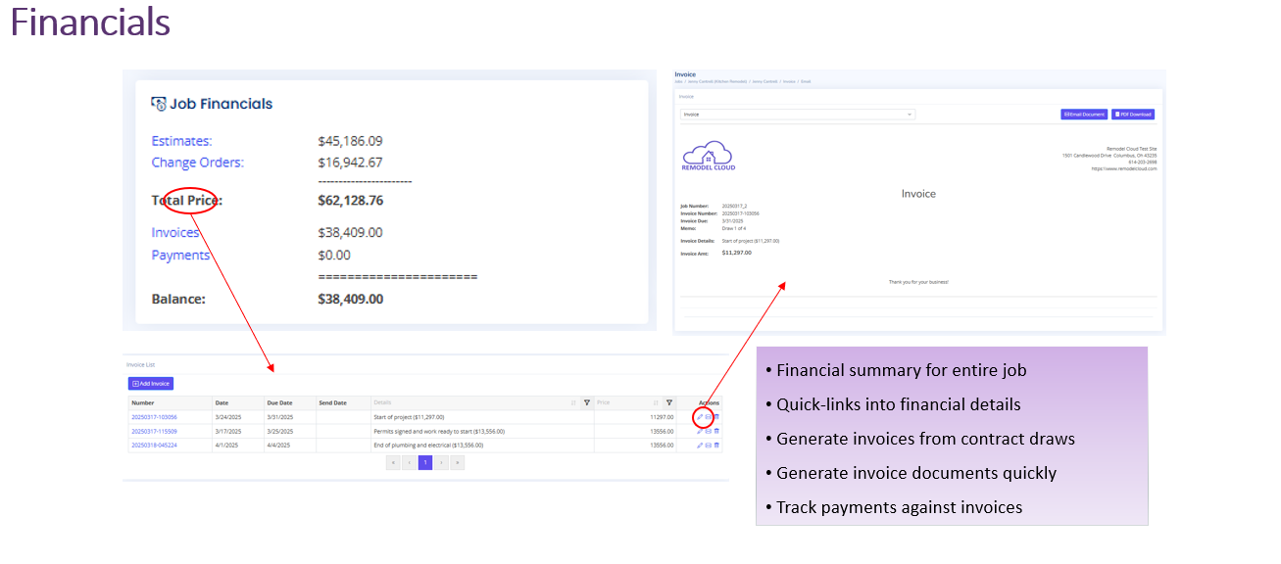The width and height of the screenshot is (1281, 564).
Task: Click the https://www.remodelcloud.com address
Action: tap(1124, 168)
